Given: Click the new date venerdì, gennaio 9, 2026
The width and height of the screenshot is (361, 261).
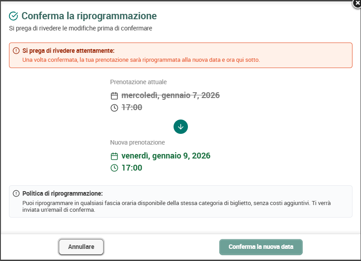Looking at the screenshot, I should [166, 156].
